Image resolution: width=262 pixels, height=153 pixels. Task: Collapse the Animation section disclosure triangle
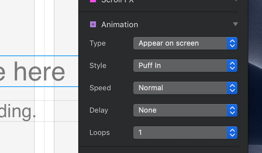235,24
